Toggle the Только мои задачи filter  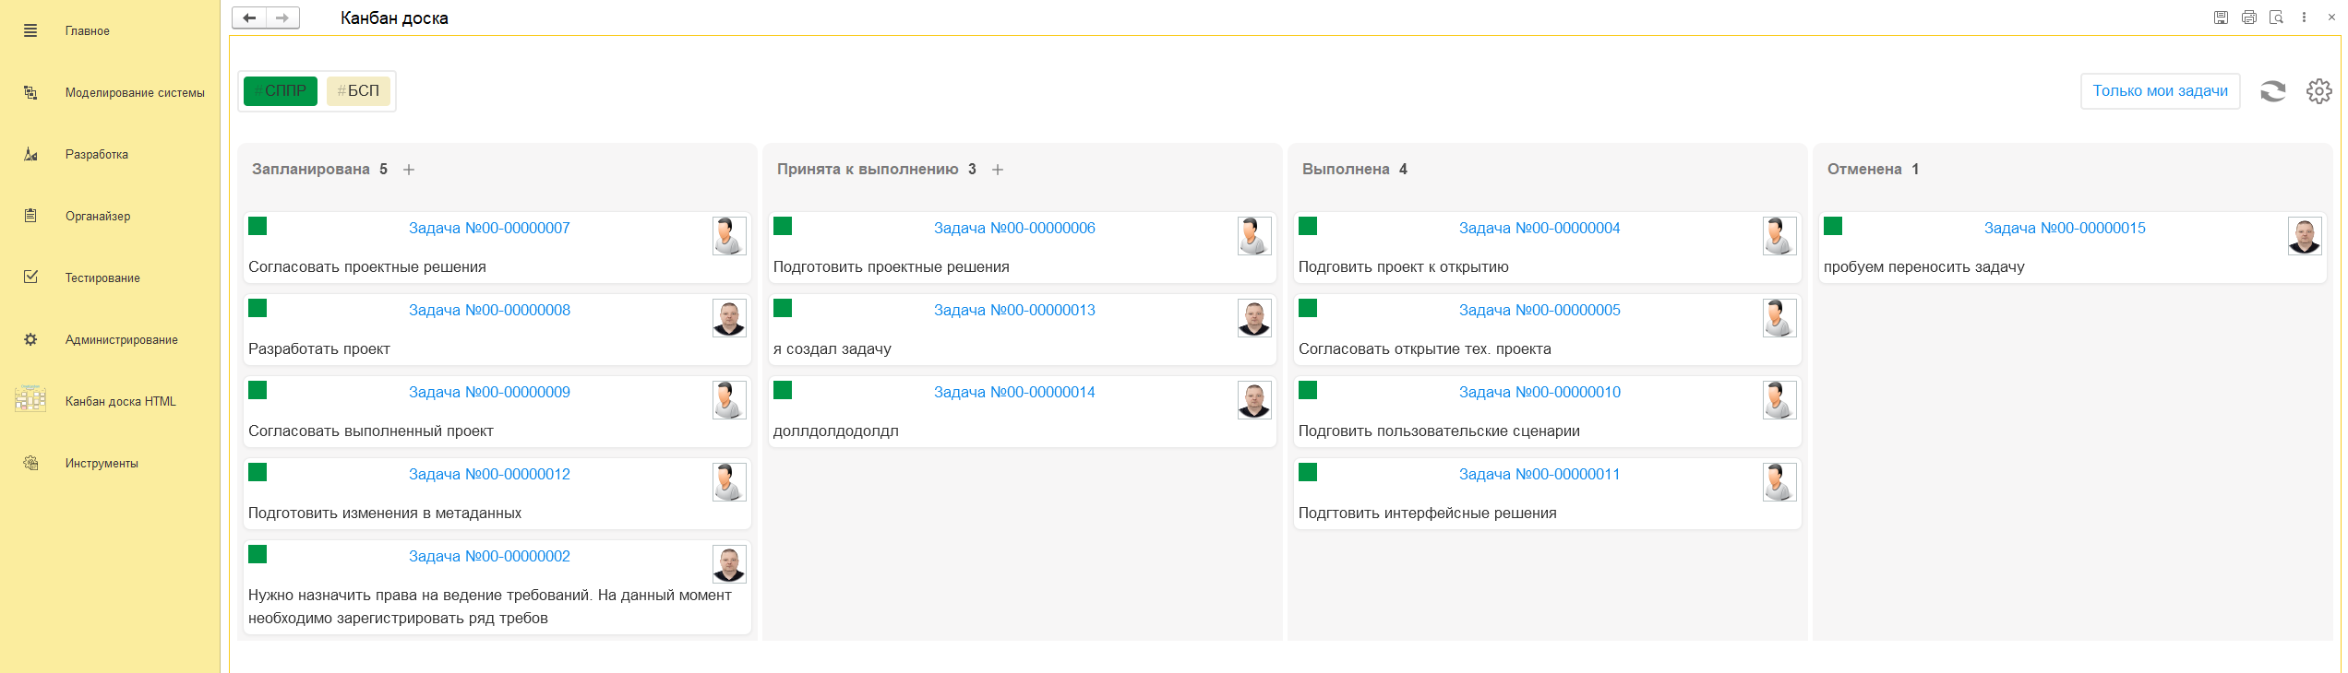pyautogui.click(x=2159, y=91)
